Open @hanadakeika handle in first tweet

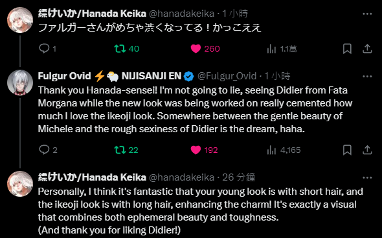pos(181,14)
